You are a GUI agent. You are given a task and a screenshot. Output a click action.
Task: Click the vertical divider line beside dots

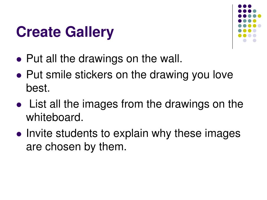tap(232, 27)
